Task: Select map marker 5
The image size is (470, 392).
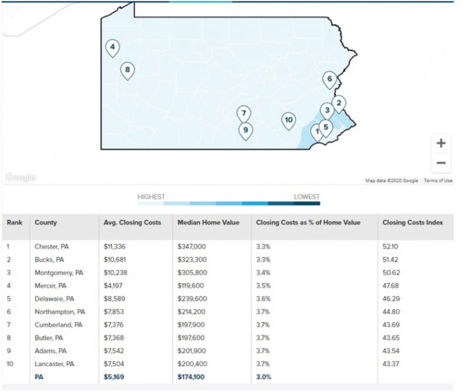Action: tap(325, 126)
